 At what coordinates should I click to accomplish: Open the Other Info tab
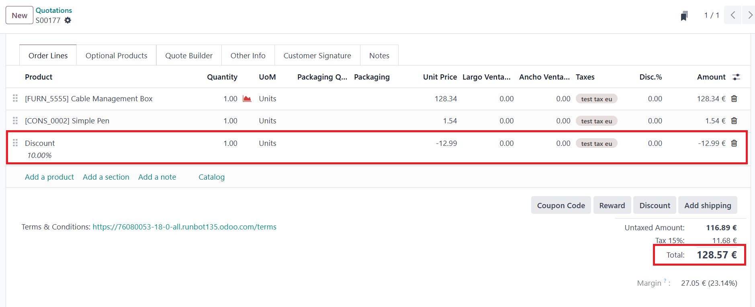click(x=248, y=55)
